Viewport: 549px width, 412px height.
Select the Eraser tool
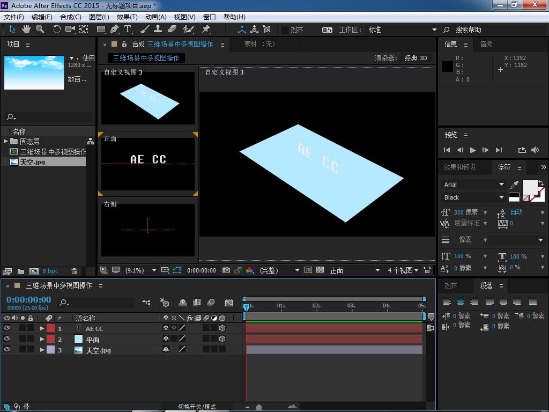172,30
